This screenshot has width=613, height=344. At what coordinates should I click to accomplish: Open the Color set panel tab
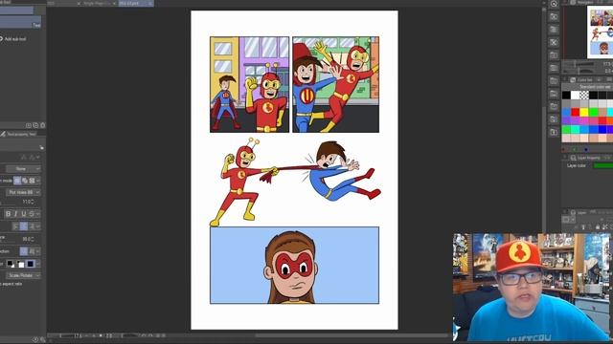[580, 79]
